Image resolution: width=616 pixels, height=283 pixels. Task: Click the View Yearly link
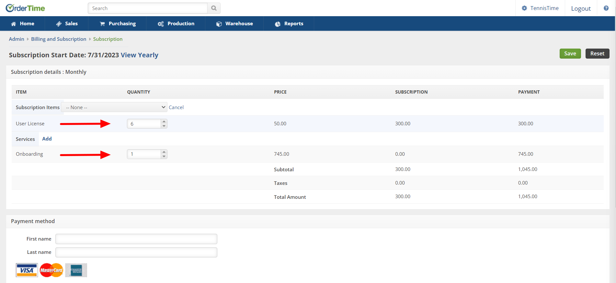coord(140,55)
